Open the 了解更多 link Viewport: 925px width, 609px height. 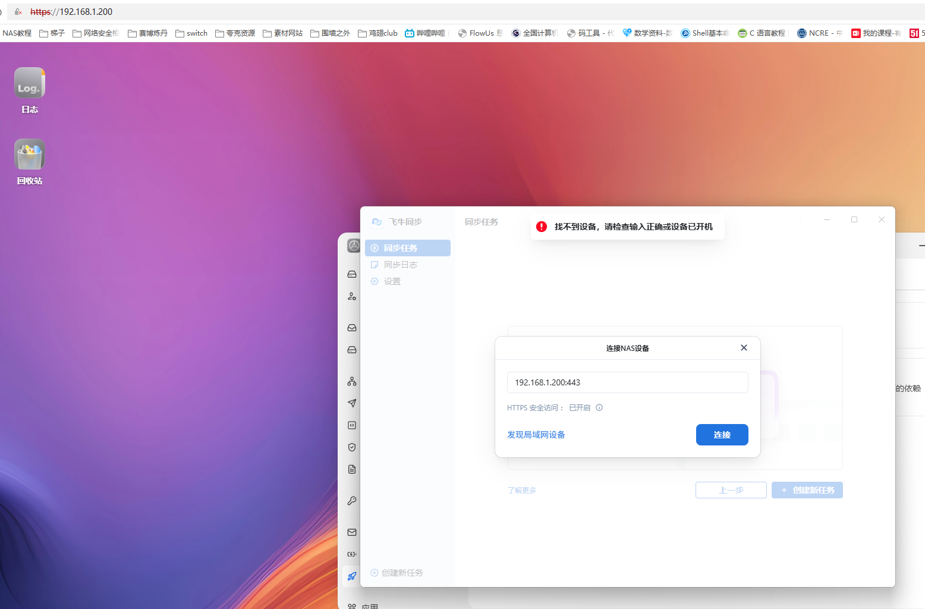522,490
